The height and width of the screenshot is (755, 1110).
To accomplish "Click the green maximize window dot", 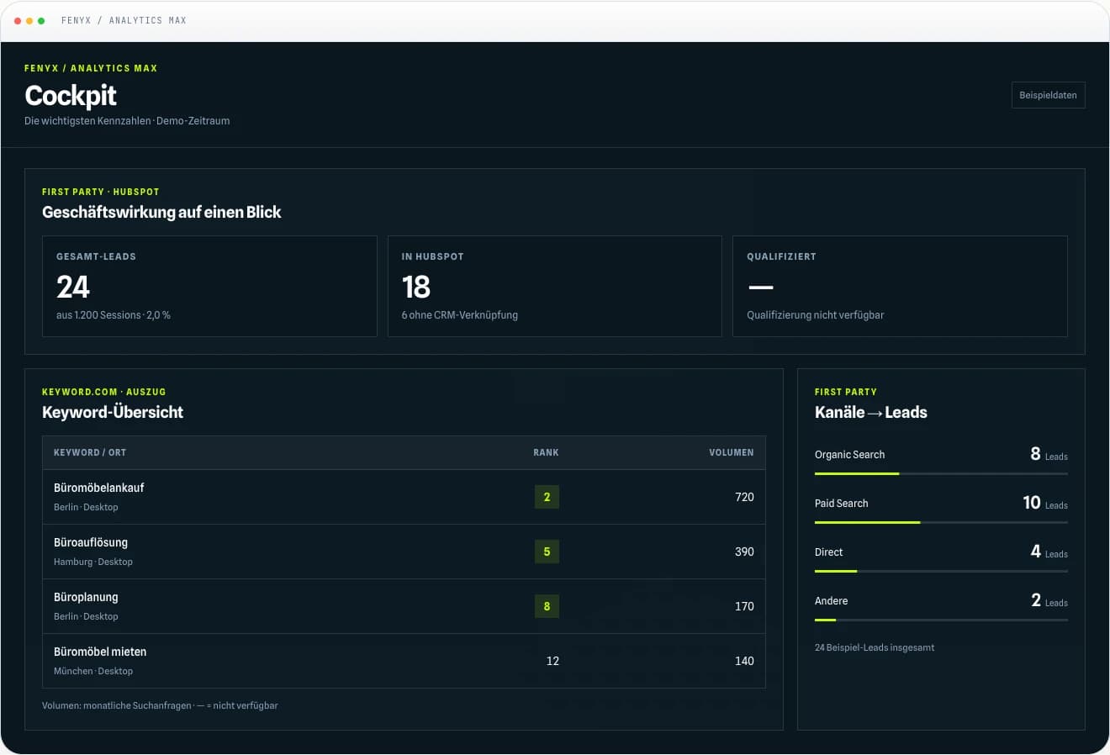I will pyautogui.click(x=41, y=21).
